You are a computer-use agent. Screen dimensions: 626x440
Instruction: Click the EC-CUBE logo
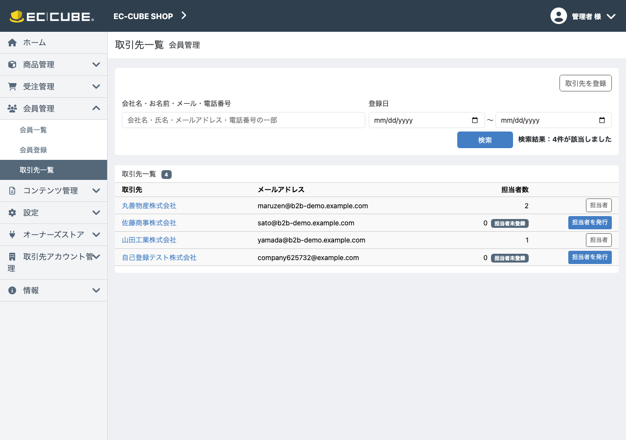pyautogui.click(x=52, y=16)
